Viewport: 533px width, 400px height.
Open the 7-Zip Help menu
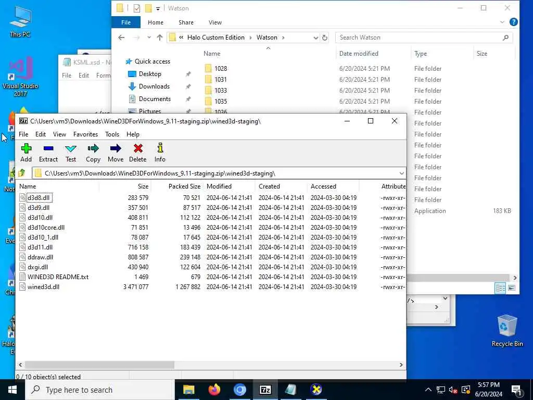(x=133, y=134)
